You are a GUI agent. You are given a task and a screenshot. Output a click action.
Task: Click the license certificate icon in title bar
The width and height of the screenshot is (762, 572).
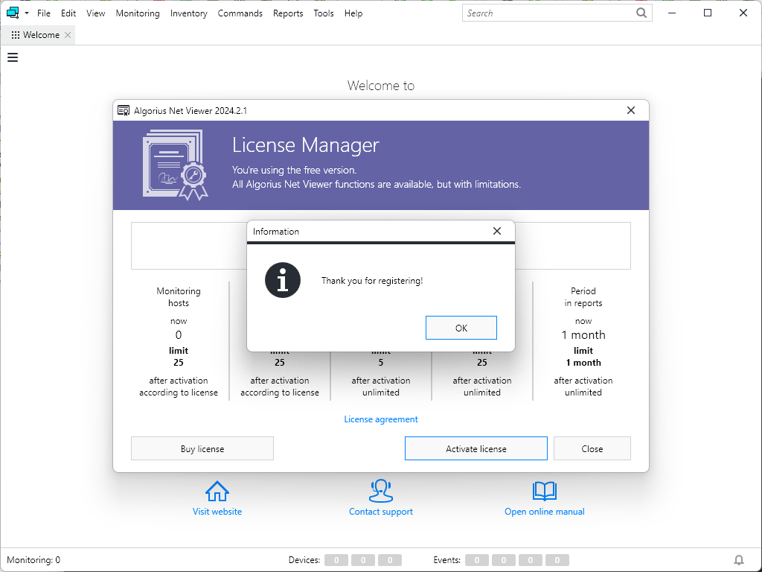(x=124, y=110)
